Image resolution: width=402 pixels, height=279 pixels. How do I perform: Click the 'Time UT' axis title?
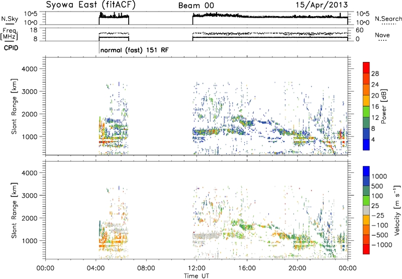[196, 276]
